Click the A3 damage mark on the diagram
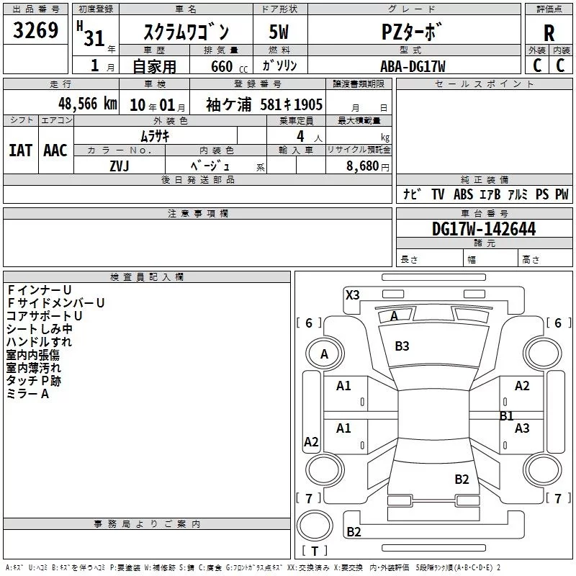The width and height of the screenshot is (576, 576). pyautogui.click(x=522, y=428)
